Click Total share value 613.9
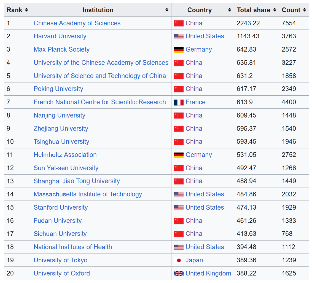Image resolution: width=312 pixels, height=283 pixels. [x=244, y=102]
